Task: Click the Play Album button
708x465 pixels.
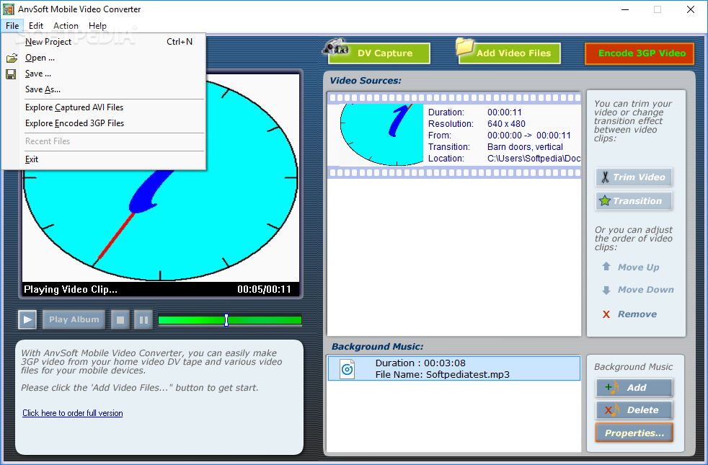Action: 74,319
